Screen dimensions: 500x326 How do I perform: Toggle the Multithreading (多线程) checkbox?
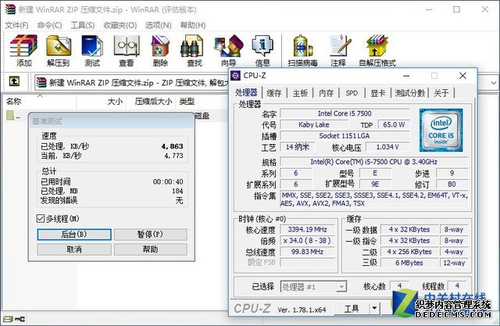40,218
